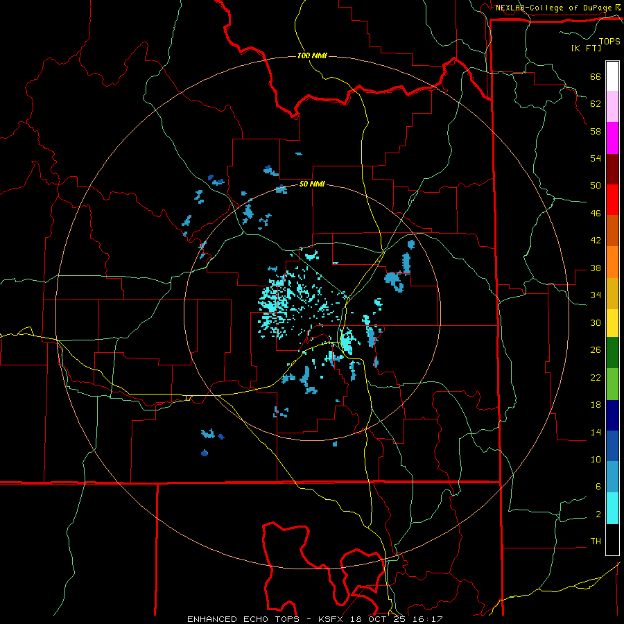The height and width of the screenshot is (624, 624).
Task: Click legend value '42'
Action: [596, 240]
